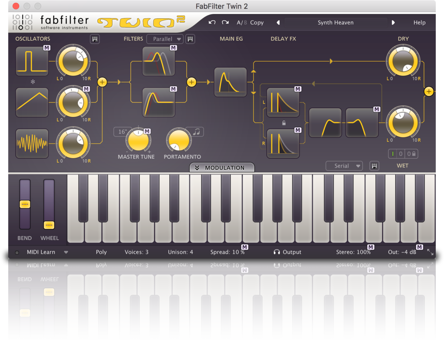Click the MIDI Learn button
Screen dimensions: 444x341
click(41, 252)
